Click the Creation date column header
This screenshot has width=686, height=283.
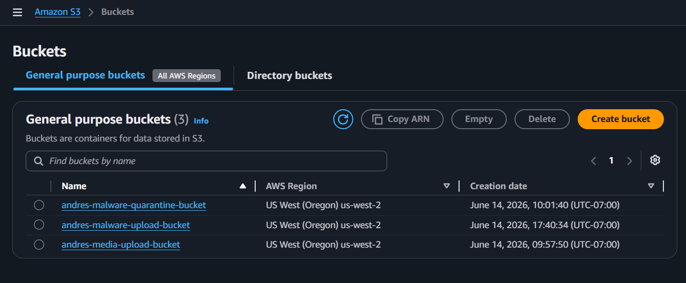coord(499,186)
